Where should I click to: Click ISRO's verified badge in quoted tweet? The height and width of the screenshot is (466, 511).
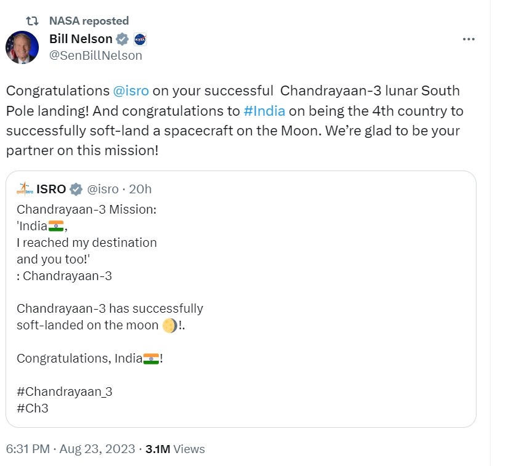(76, 188)
